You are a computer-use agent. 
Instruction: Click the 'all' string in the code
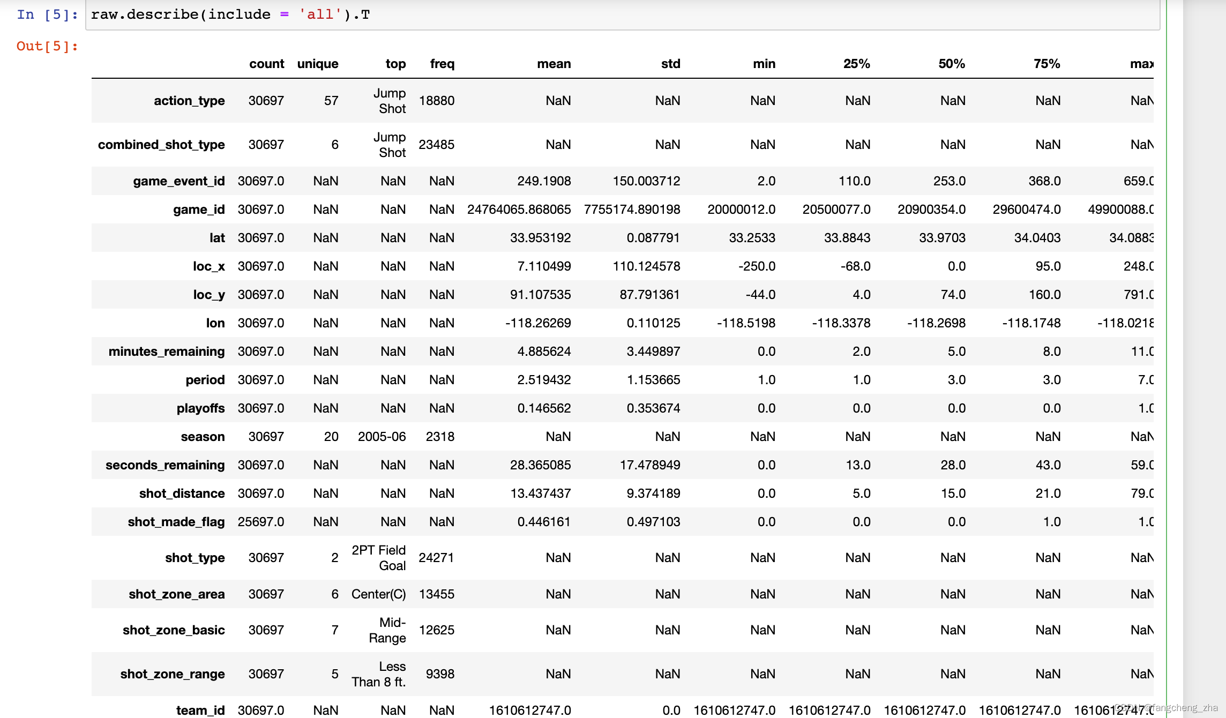(x=320, y=14)
